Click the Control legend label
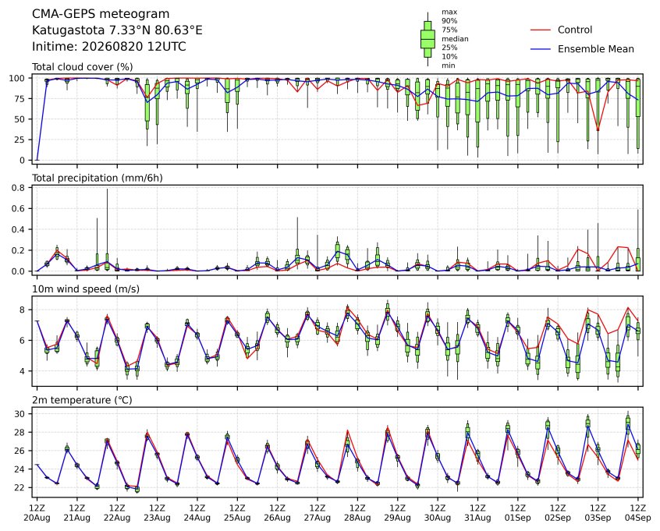Viewport: 660px width, 531px height. click(574, 30)
